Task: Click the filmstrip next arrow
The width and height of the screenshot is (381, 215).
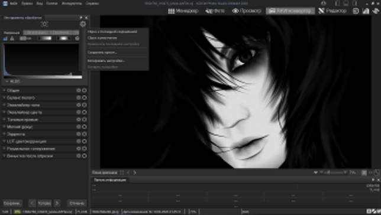Action: coord(135,172)
